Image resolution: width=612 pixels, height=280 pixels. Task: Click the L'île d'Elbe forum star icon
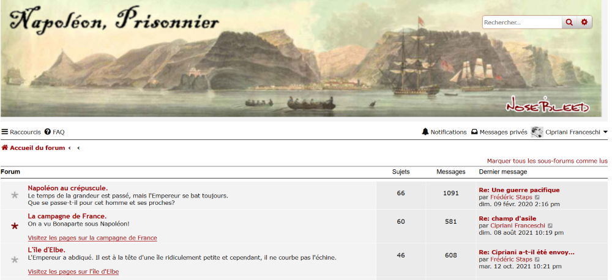15,260
